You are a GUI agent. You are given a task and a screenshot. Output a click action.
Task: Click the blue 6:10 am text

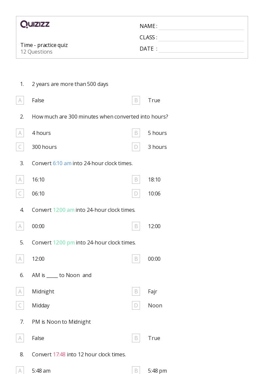point(62,164)
